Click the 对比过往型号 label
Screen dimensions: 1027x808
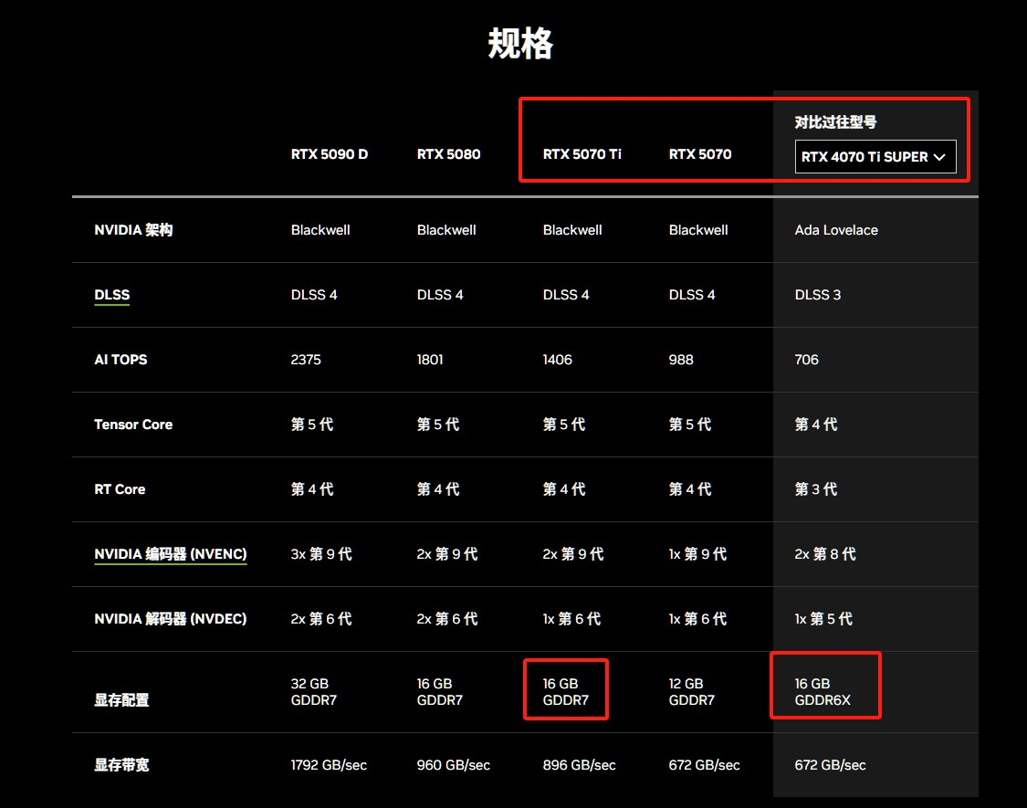pyautogui.click(x=835, y=122)
